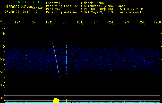
Task: Select the 3el Yagi antenna description
Action: (114, 12)
